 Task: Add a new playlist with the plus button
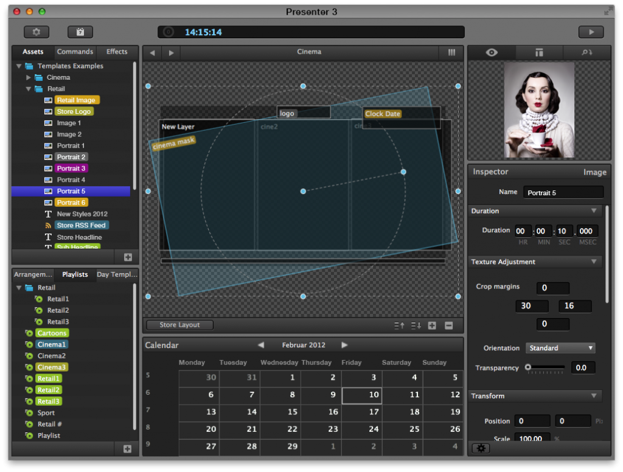pyautogui.click(x=128, y=449)
